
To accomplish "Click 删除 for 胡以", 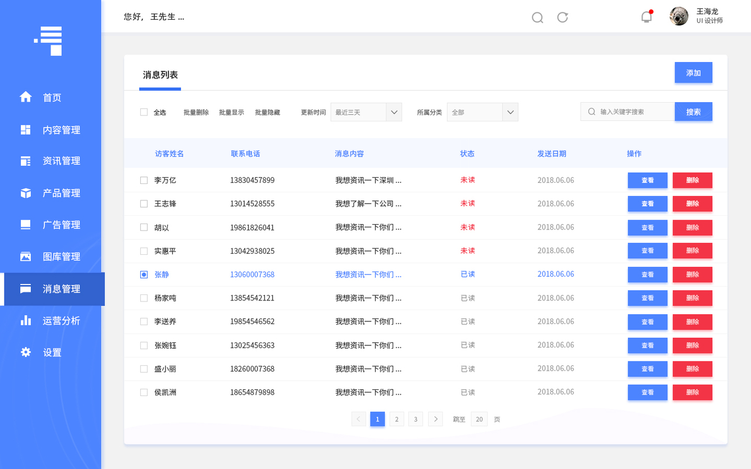I will pyautogui.click(x=692, y=227).
